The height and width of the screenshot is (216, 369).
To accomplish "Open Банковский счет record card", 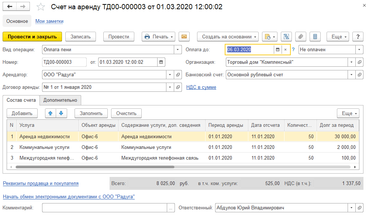I will [x=359, y=75].
